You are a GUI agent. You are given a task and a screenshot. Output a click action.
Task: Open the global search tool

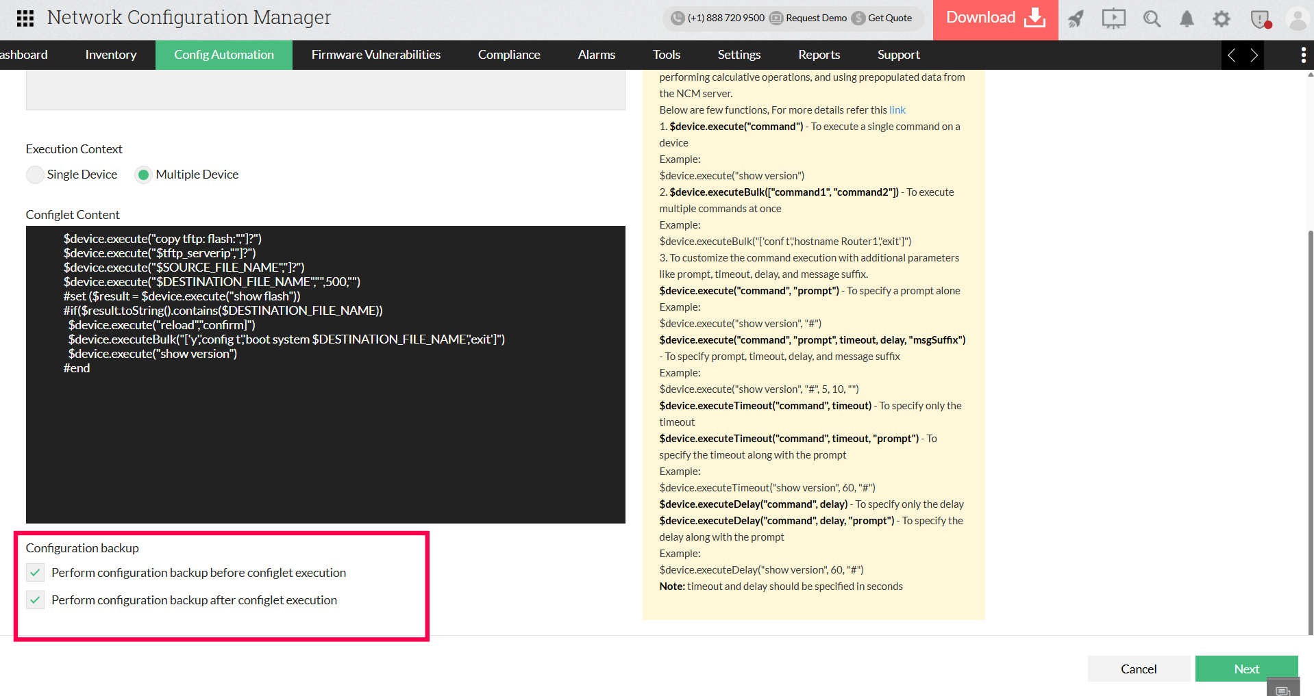click(x=1152, y=19)
